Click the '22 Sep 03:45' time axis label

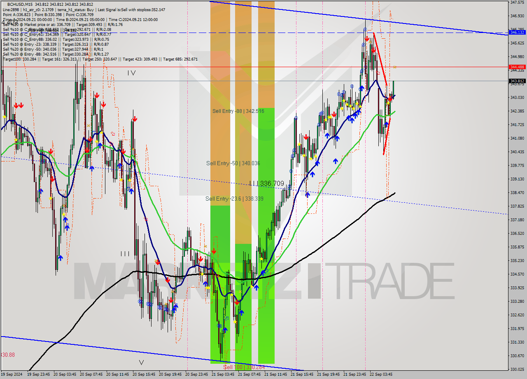pos(381,374)
